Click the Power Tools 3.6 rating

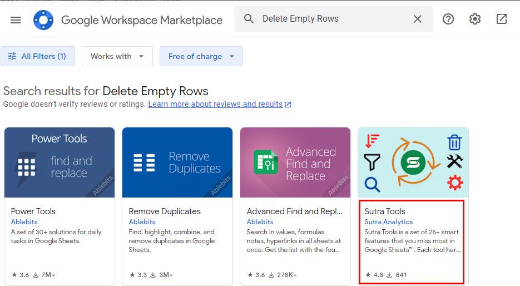tap(20, 275)
